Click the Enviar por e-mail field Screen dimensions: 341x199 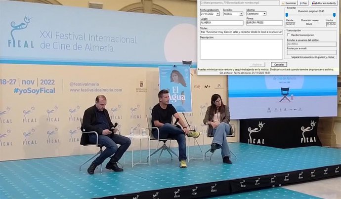[x=311, y=52]
